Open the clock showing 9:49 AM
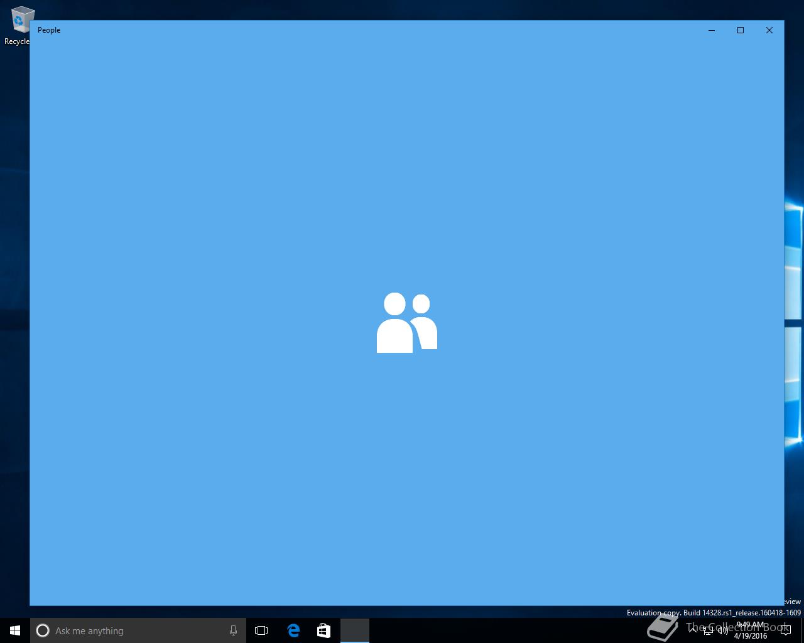 point(751,630)
